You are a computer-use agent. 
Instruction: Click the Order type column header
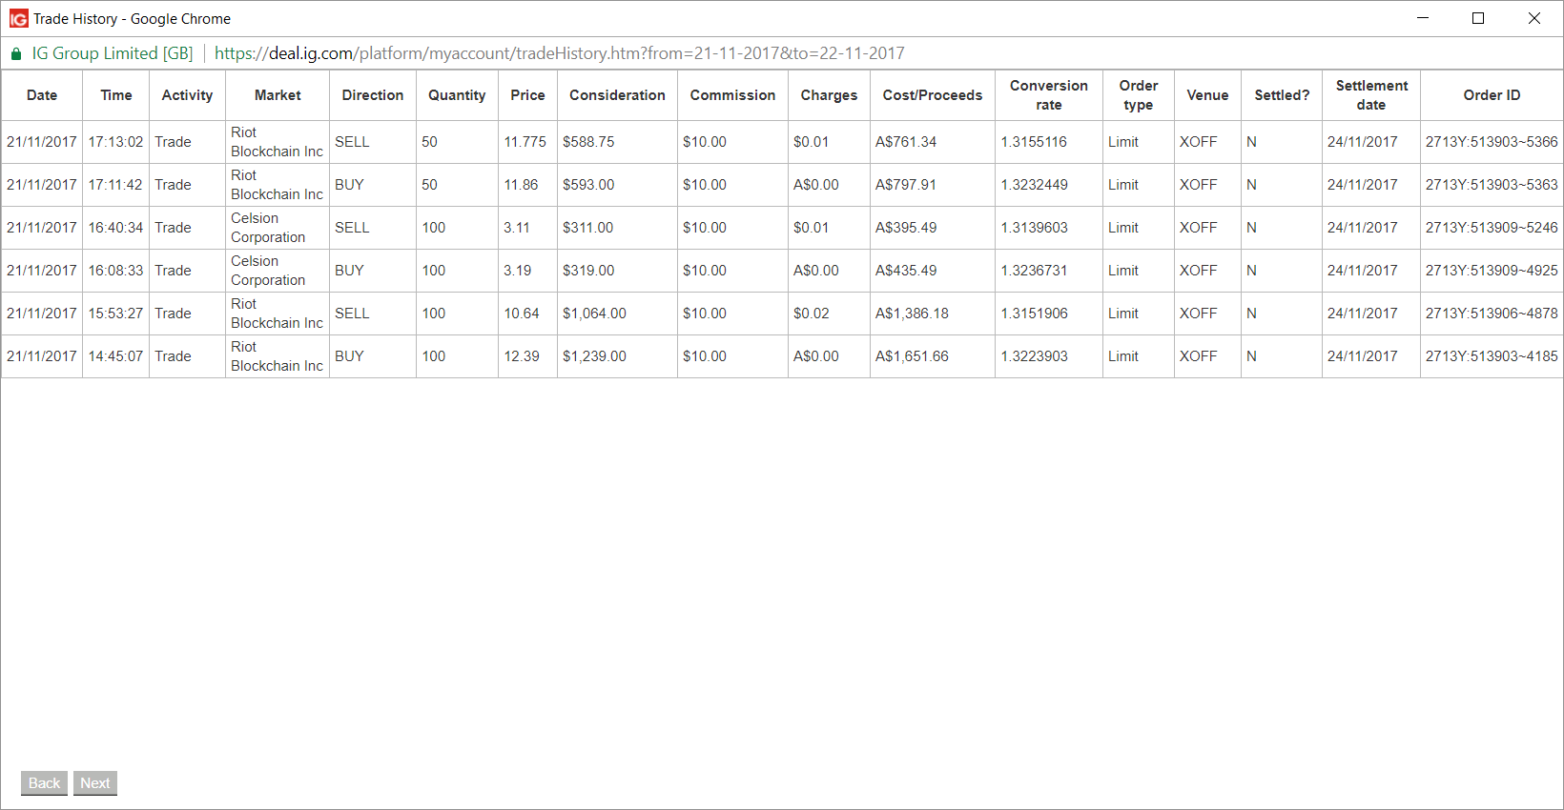1139,95
